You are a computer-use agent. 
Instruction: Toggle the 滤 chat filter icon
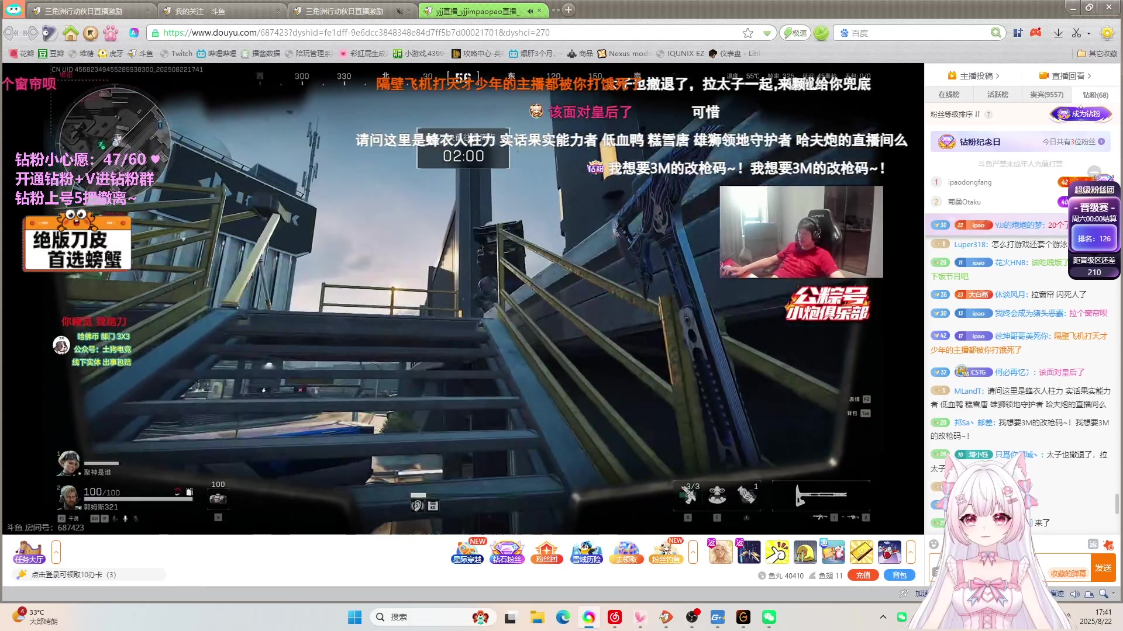1093,545
